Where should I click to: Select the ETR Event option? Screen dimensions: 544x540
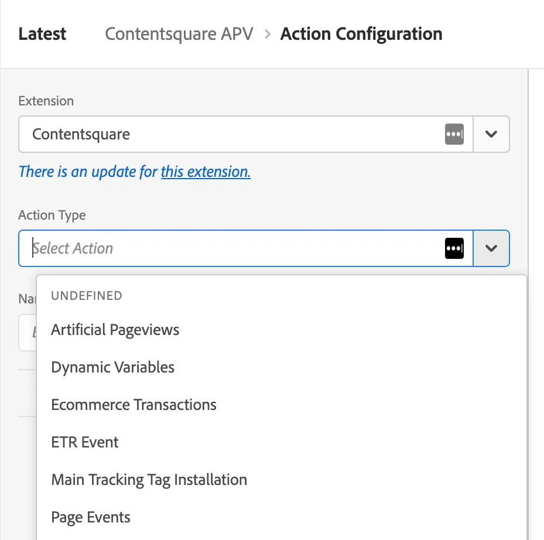click(85, 442)
